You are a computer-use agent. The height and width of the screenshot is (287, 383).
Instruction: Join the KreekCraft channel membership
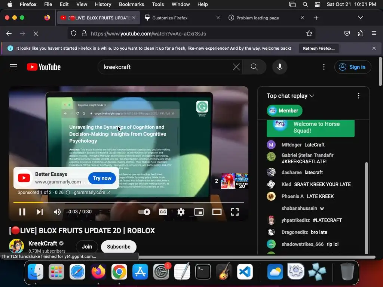click(x=87, y=247)
